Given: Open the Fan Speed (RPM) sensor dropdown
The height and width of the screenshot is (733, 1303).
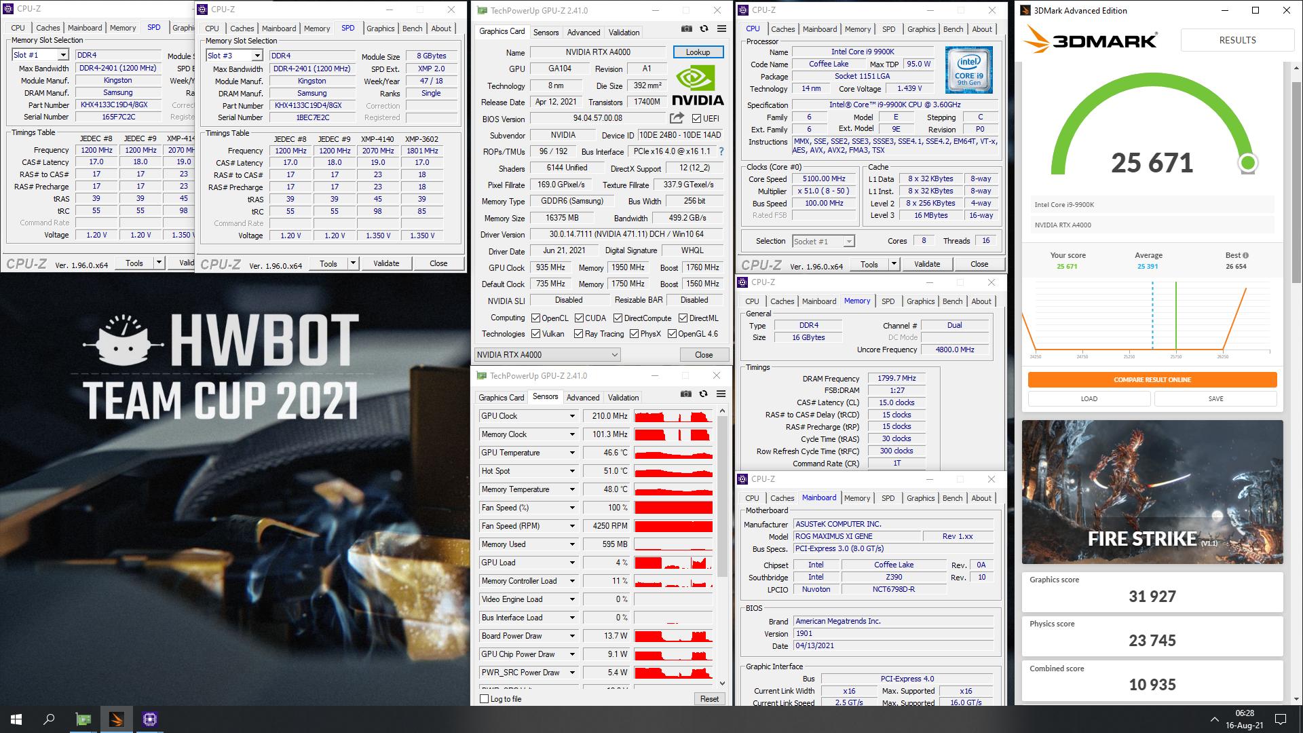Looking at the screenshot, I should (x=572, y=526).
